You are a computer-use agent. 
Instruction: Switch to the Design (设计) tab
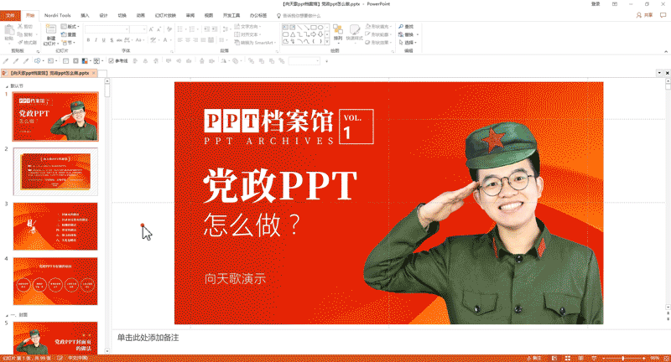103,15
